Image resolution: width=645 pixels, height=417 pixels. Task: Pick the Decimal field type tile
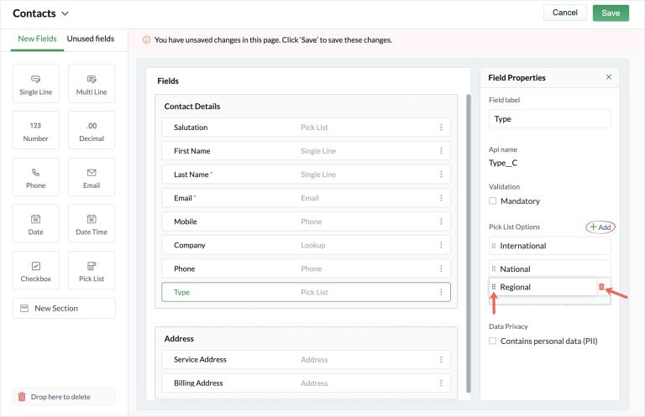pos(92,130)
